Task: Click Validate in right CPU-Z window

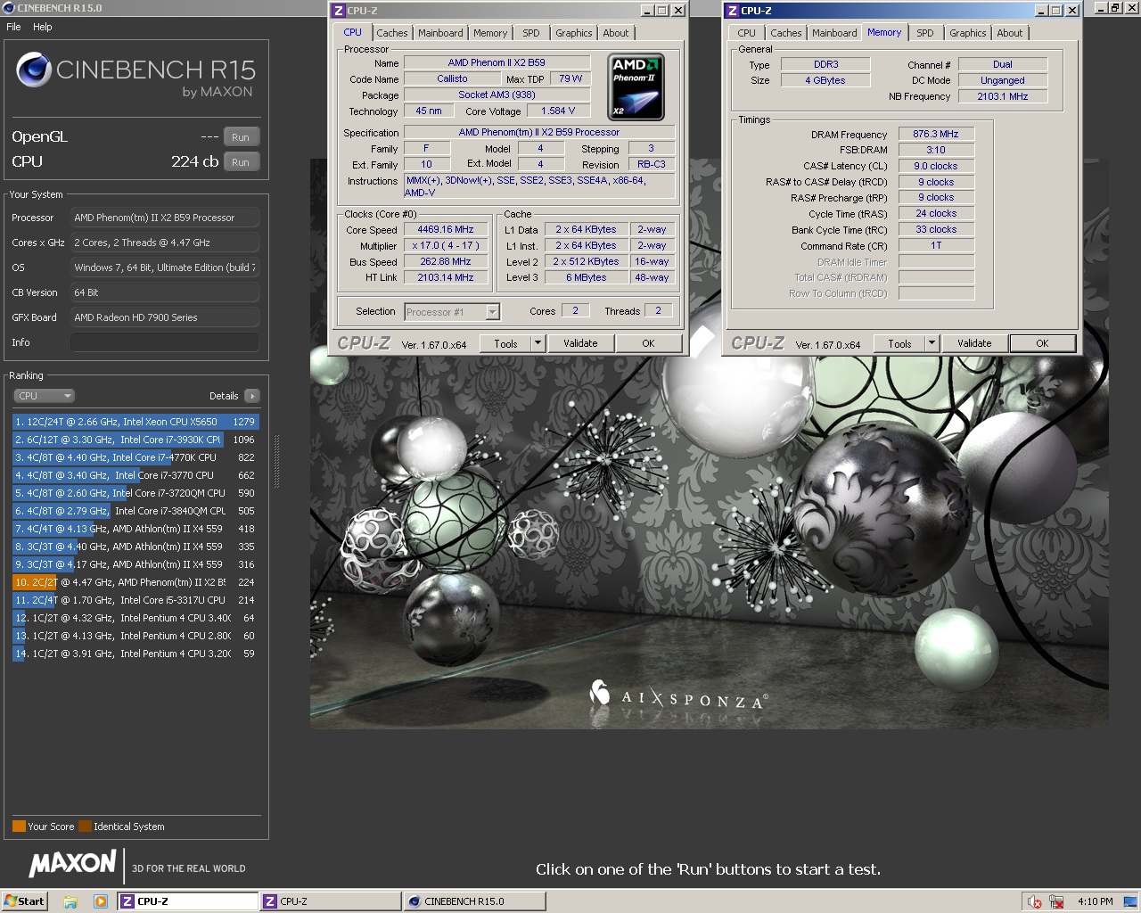Action: (974, 343)
